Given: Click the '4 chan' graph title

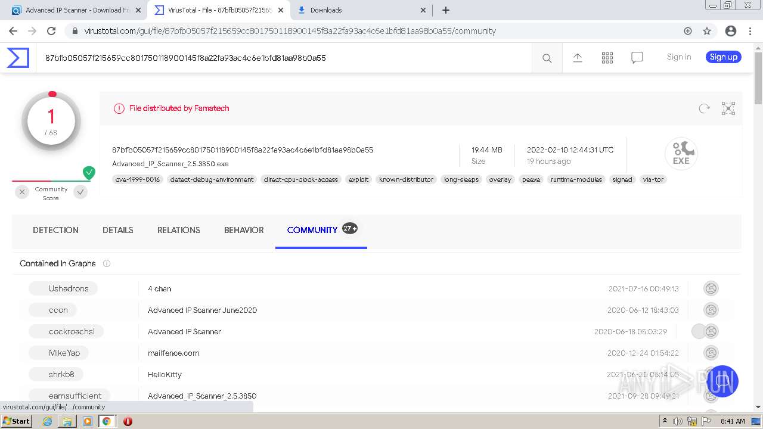Looking at the screenshot, I should 159,288.
